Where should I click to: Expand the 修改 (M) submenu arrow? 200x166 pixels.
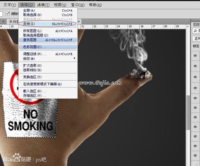click(74, 58)
